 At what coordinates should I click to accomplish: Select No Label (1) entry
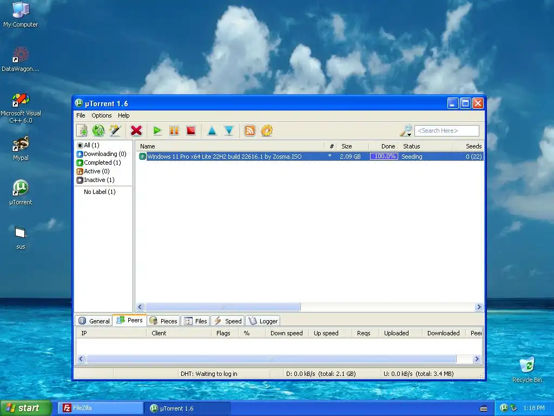point(100,192)
